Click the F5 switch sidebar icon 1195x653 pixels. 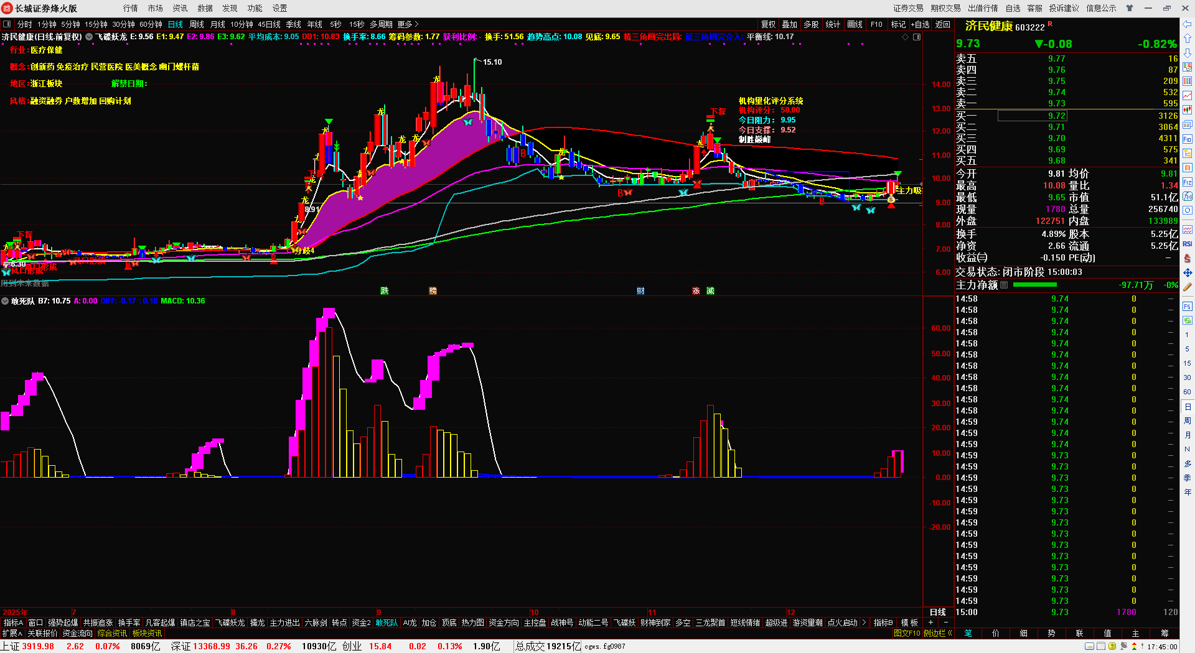pos(1188,307)
